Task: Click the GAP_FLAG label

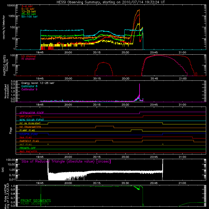Action: pyautogui.click(x=26, y=116)
